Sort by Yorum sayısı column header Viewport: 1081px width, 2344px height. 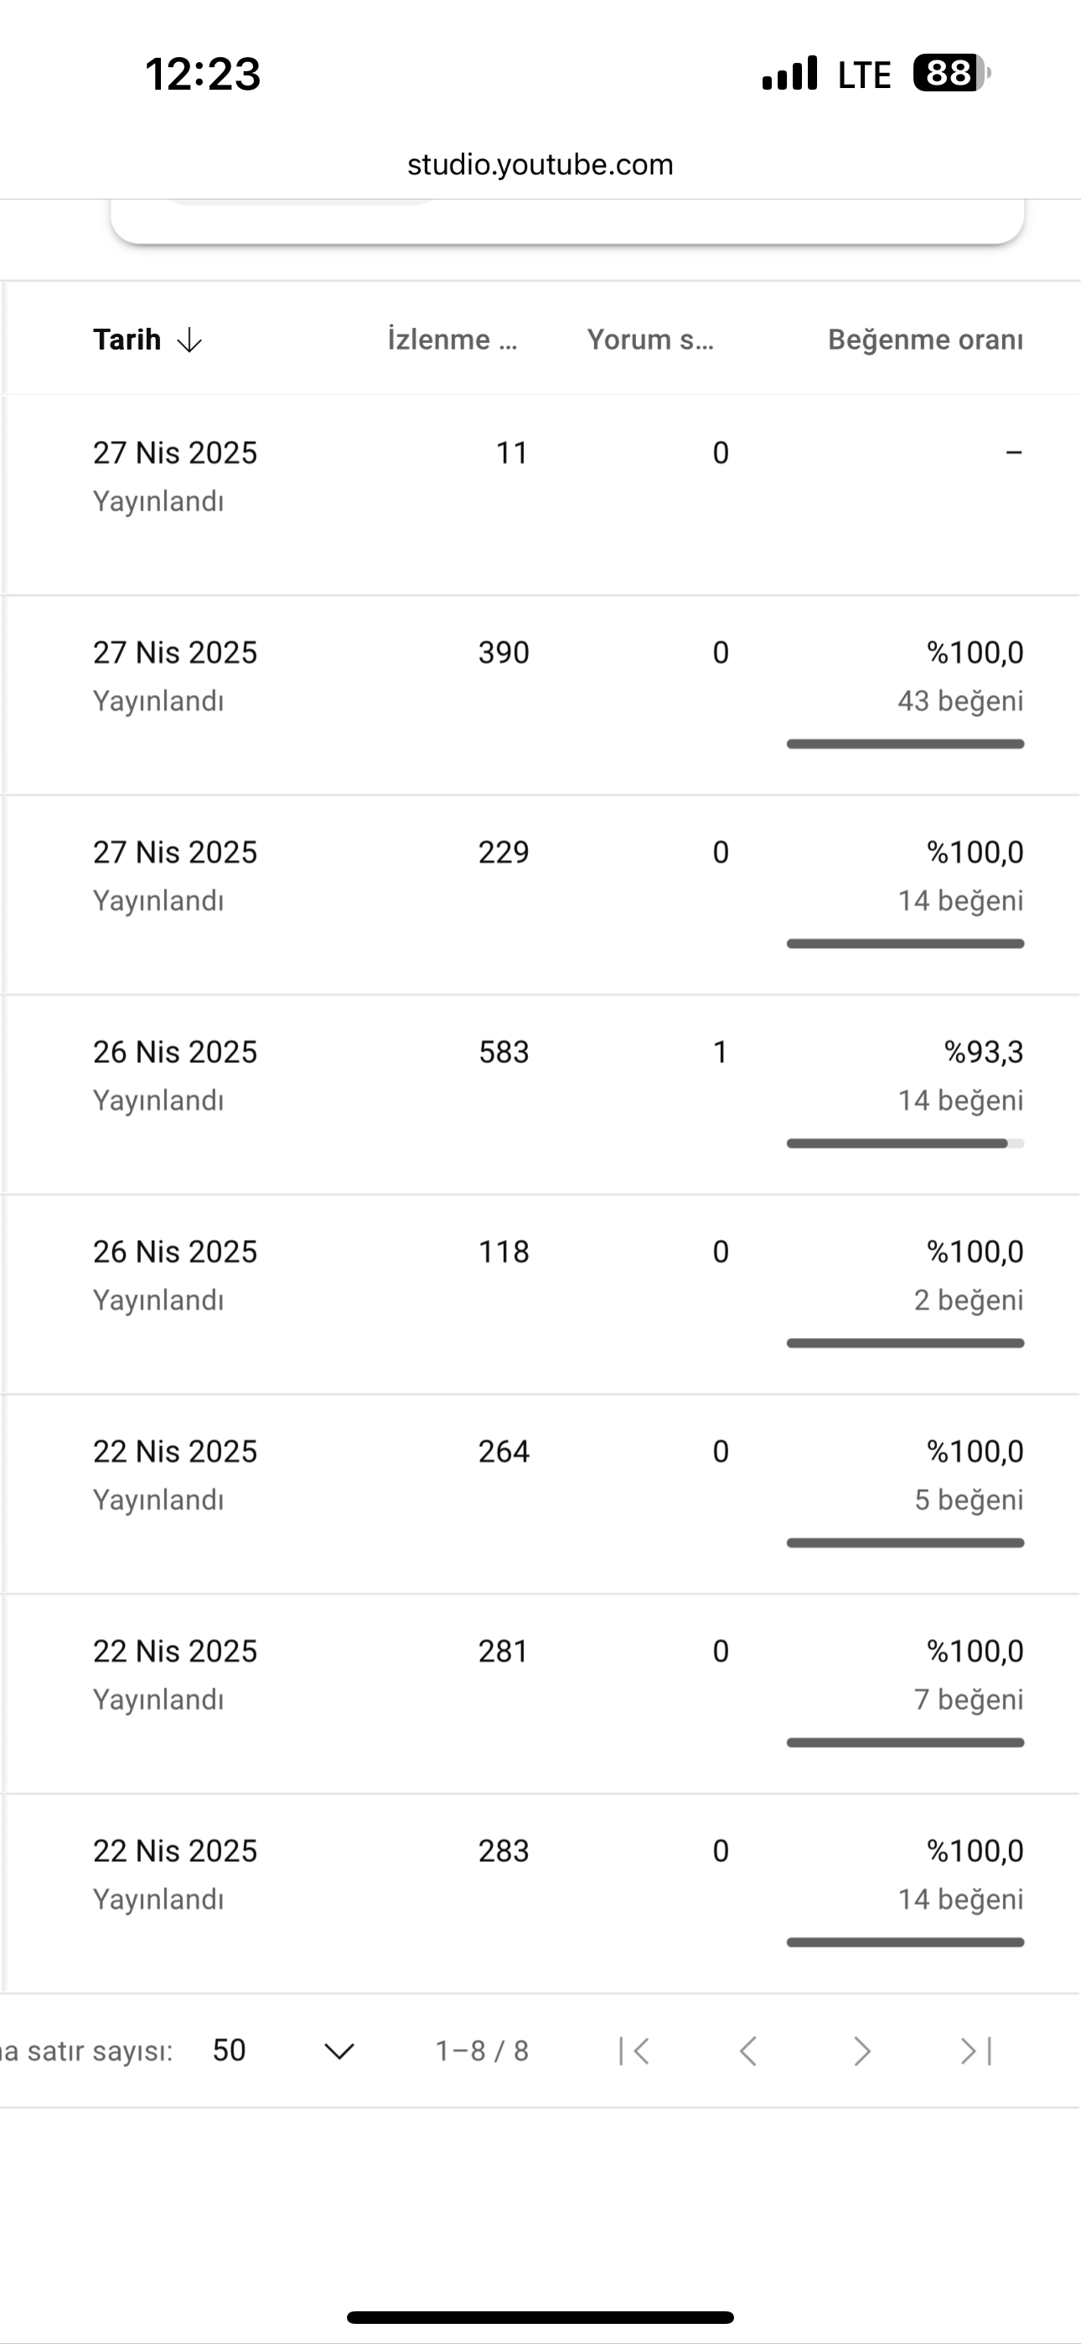649,340
